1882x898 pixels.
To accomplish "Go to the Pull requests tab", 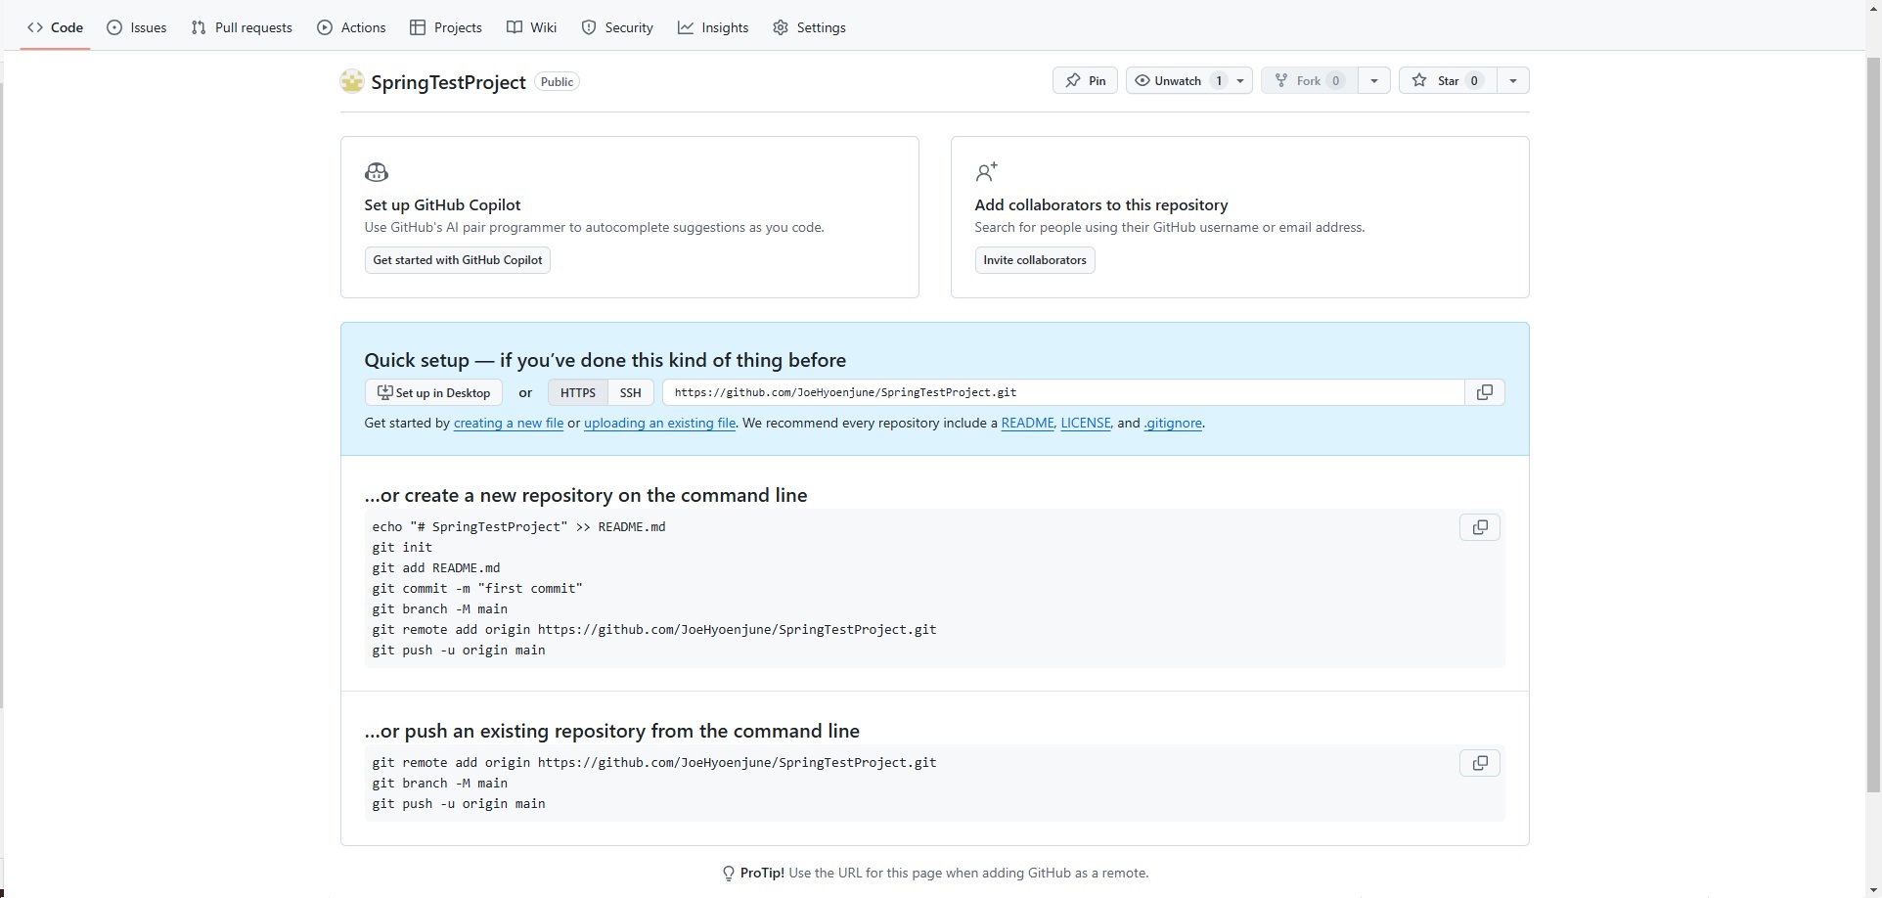I will point(242,27).
